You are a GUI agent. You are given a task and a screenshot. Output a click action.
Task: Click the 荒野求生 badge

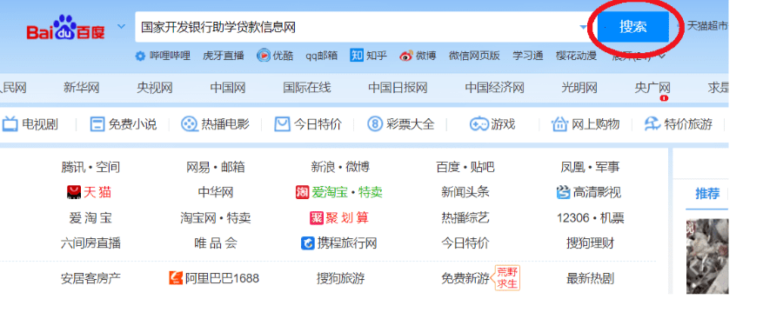coord(507,277)
